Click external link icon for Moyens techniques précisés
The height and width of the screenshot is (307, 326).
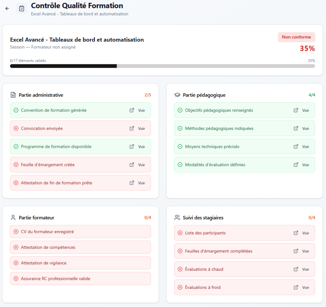click(296, 147)
